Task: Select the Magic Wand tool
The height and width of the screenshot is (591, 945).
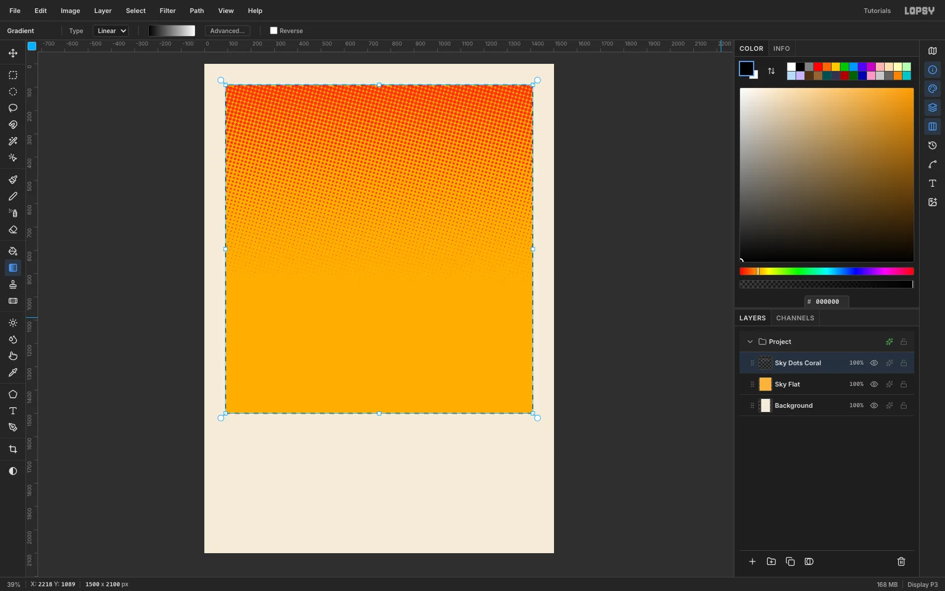Action: 13,141
